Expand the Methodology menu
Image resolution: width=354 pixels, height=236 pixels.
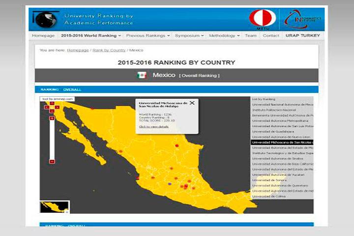[x=224, y=36]
